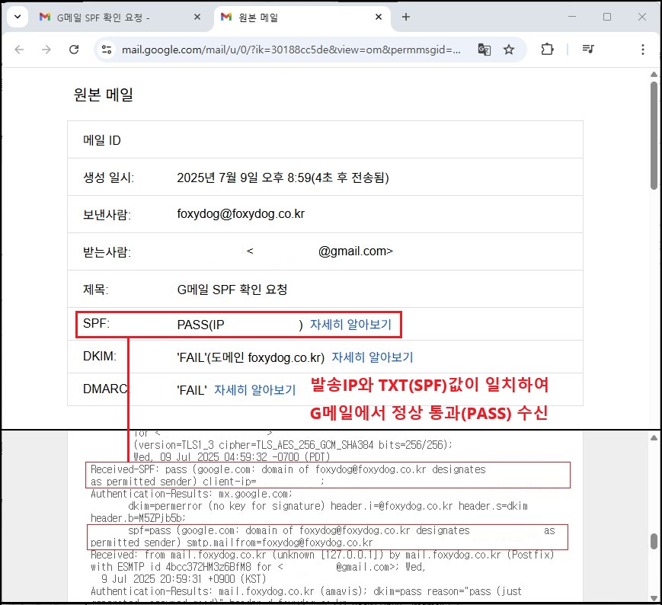662x605 pixels.
Task: Click the 'Authentication-Results: mx.google.com;' line
Action: coord(192,494)
